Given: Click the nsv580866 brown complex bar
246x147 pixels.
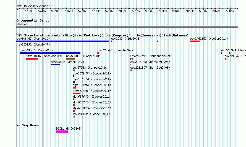Looking at the screenshot, I should click(x=70, y=59).
